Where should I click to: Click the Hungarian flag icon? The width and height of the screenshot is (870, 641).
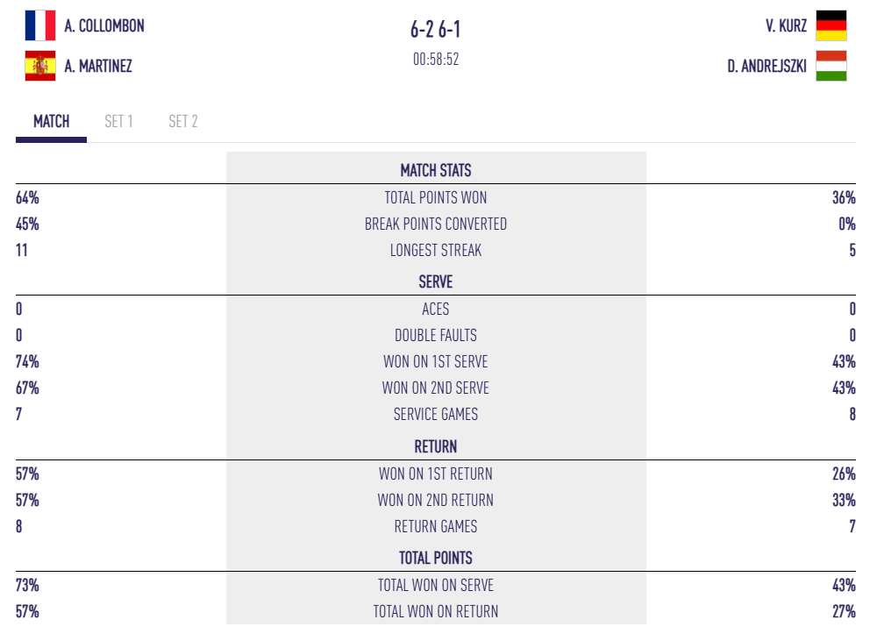[831, 66]
